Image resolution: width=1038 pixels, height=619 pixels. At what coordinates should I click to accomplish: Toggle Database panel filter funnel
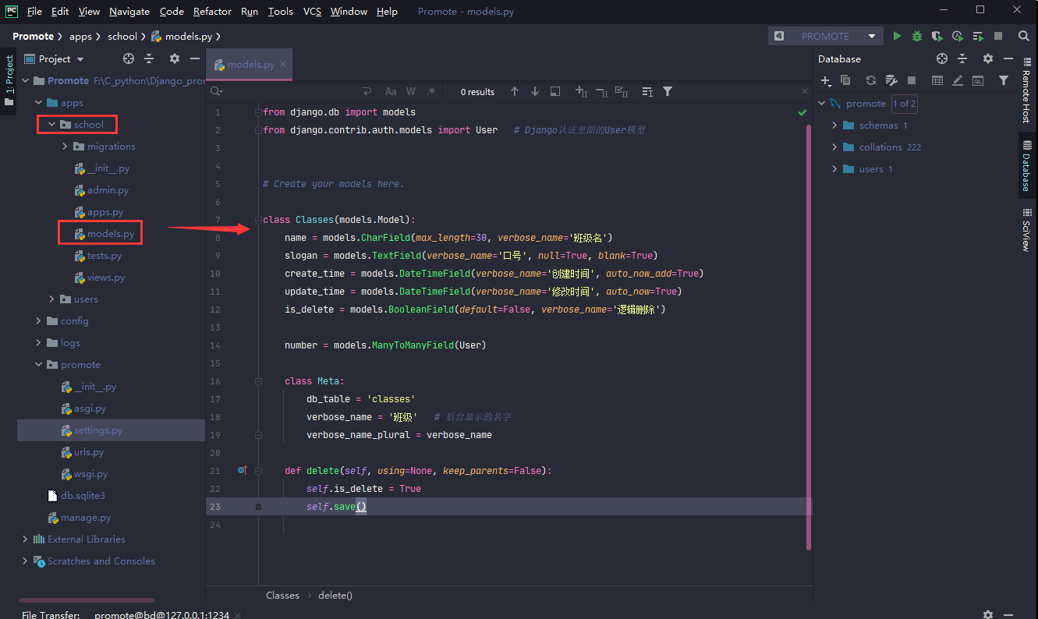coord(1004,80)
